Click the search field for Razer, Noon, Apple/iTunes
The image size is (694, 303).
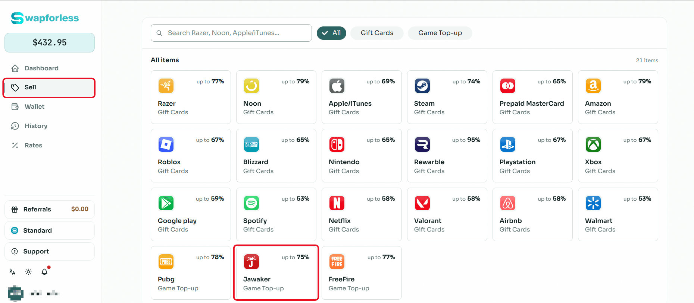click(x=231, y=33)
